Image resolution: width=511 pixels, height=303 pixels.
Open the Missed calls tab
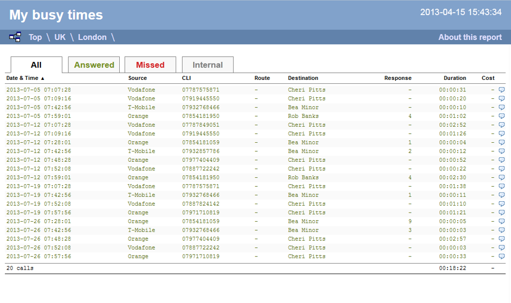coord(151,64)
